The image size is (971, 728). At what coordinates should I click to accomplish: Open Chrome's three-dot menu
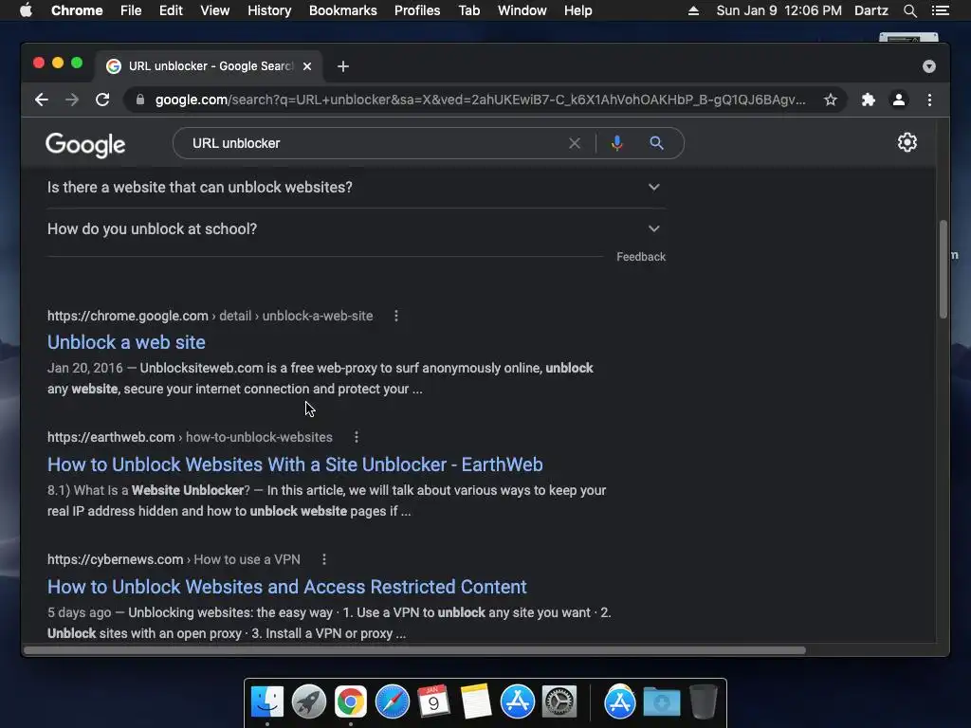coord(929,100)
